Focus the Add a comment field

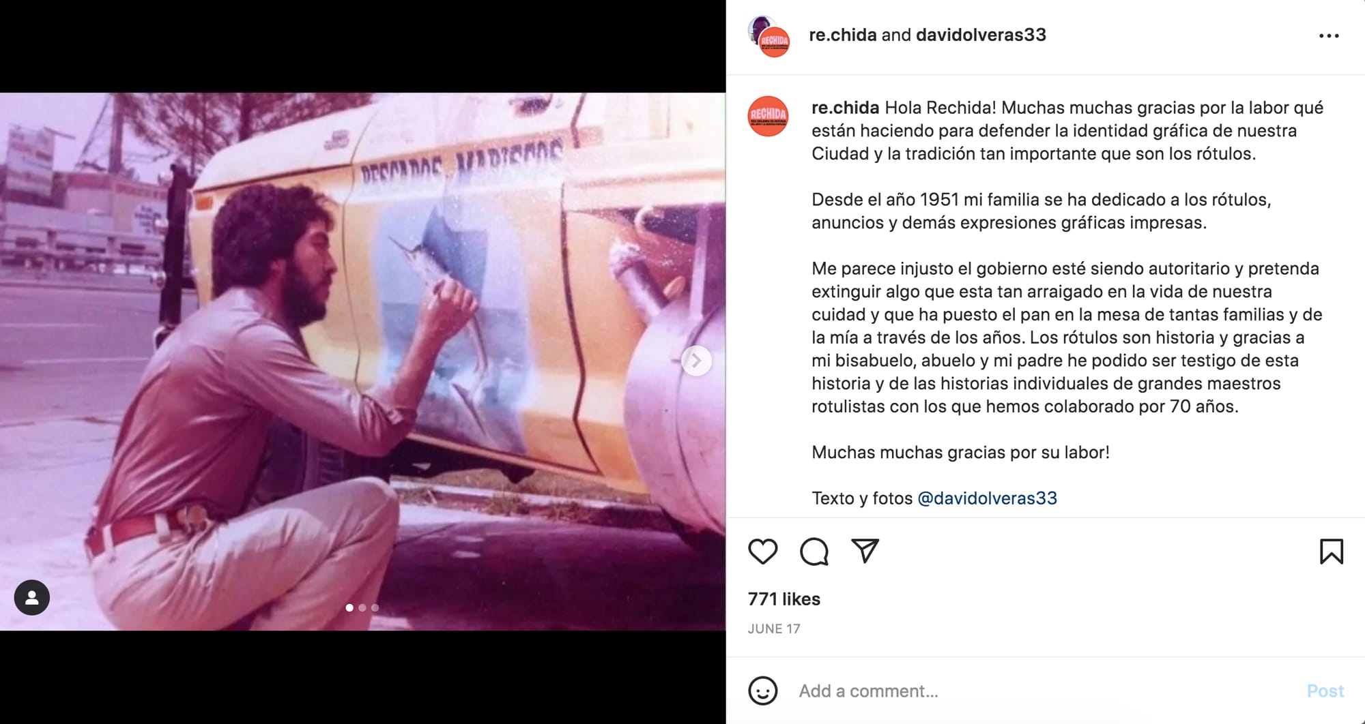coord(1044,691)
